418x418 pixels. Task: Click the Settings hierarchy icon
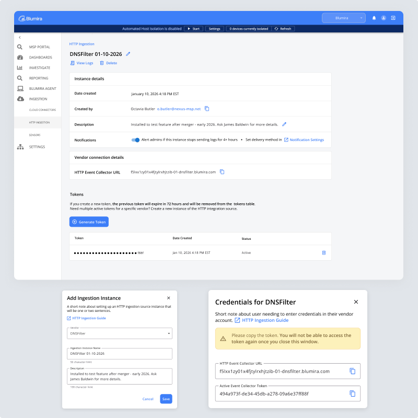pyautogui.click(x=20, y=147)
